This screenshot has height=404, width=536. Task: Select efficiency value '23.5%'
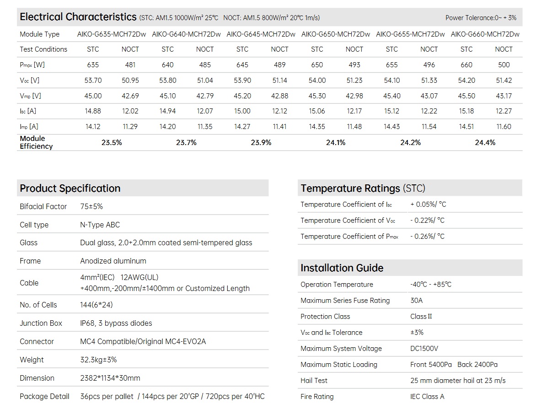pos(112,143)
